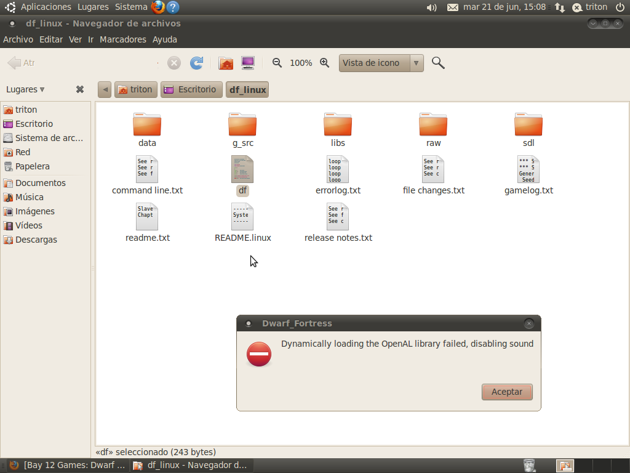
Task: Select Documentos in the sidebar
Action: click(46, 183)
